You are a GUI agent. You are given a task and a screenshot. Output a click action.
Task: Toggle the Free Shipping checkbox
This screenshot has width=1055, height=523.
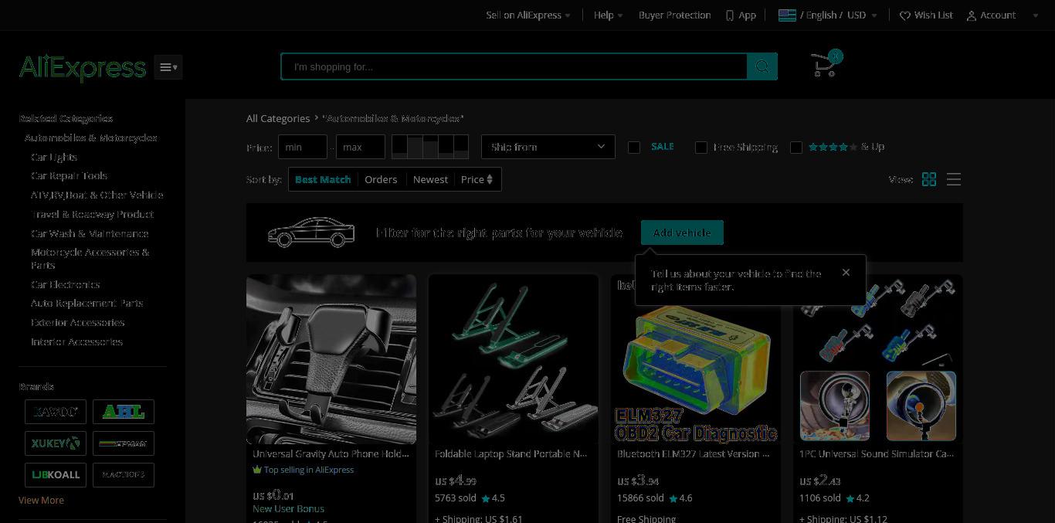point(701,147)
